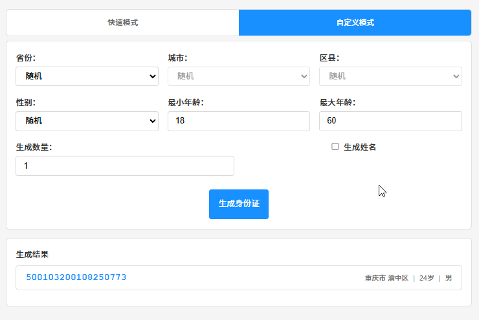
Task: Click the 24岁 age in the result
Action: coord(427,278)
